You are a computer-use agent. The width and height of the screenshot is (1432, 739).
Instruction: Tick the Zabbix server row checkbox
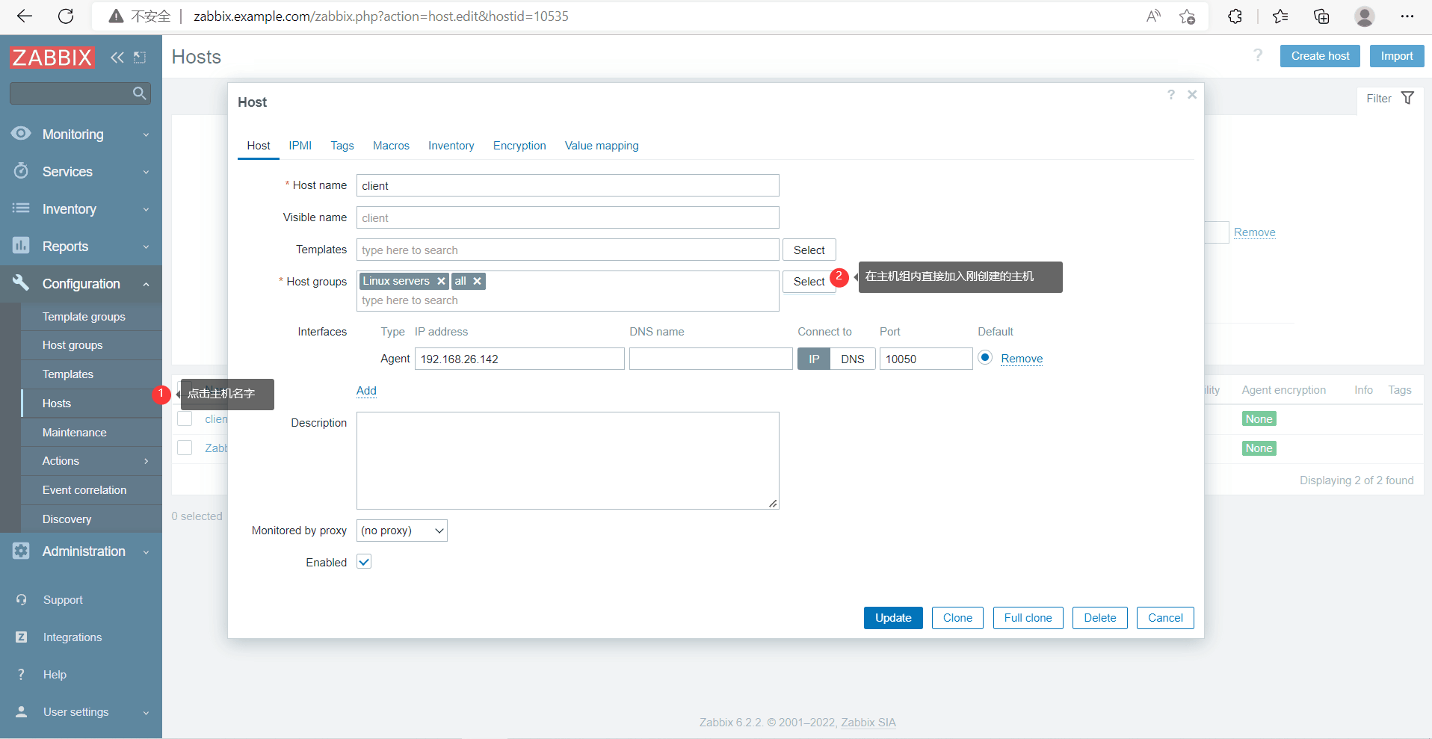[x=185, y=448]
